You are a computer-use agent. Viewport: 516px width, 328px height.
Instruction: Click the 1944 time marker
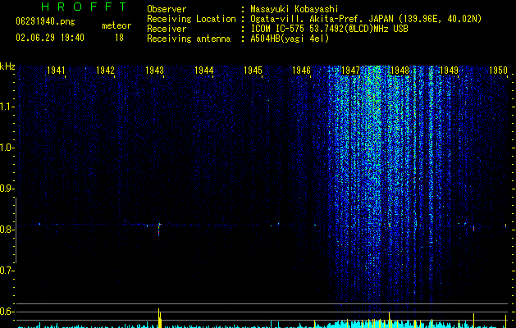tap(203, 71)
